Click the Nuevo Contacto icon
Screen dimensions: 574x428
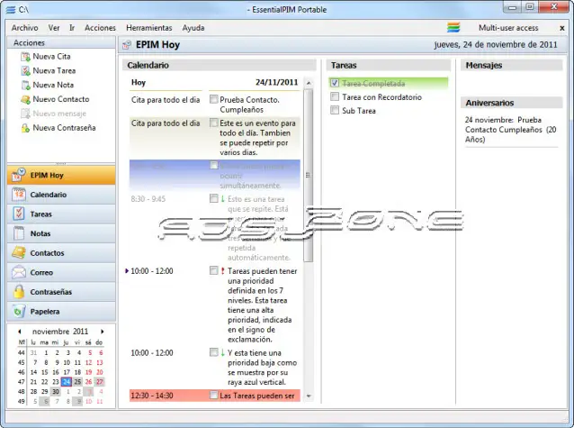click(x=25, y=99)
